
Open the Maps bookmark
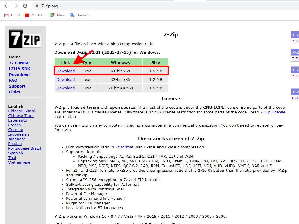58,15
